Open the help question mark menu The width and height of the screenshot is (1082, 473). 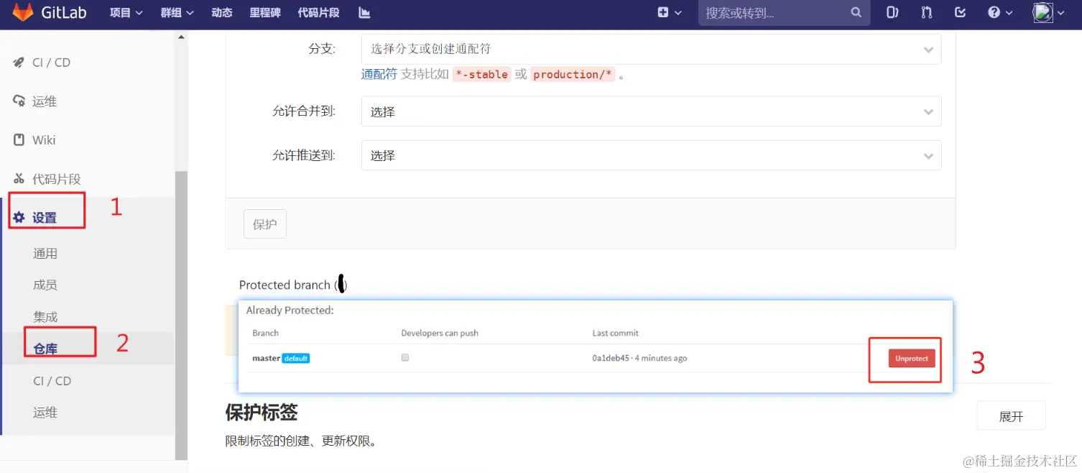pyautogui.click(x=999, y=12)
